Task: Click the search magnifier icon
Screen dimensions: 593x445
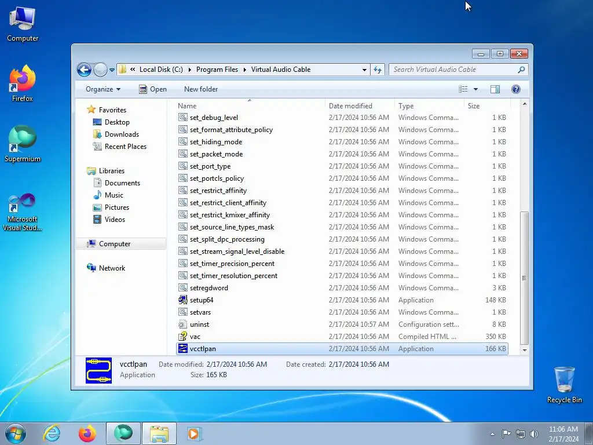Action: click(521, 70)
